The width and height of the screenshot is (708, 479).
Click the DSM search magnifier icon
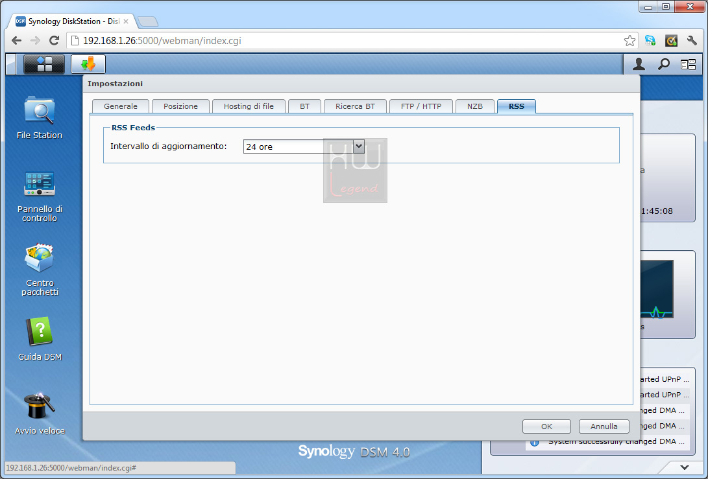pyautogui.click(x=663, y=65)
